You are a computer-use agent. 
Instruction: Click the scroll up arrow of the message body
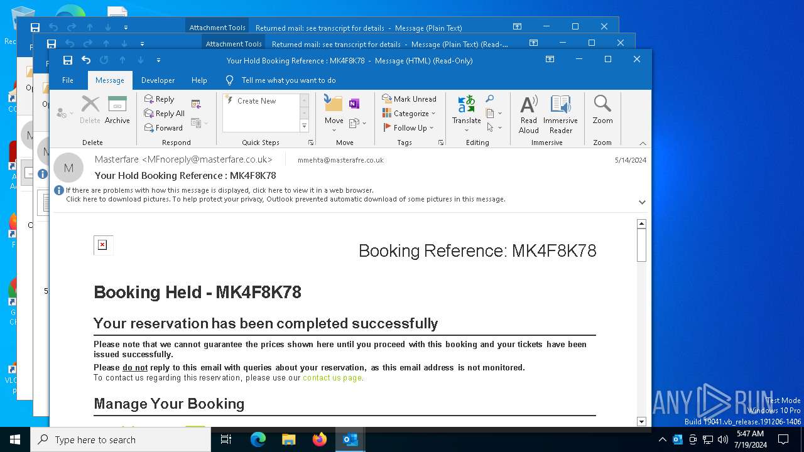(641, 223)
